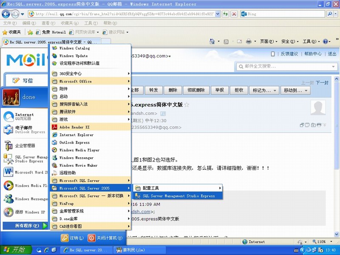The image size is (340, 255).
Task: Launch Windows Movie Maker
Action: click(78, 165)
